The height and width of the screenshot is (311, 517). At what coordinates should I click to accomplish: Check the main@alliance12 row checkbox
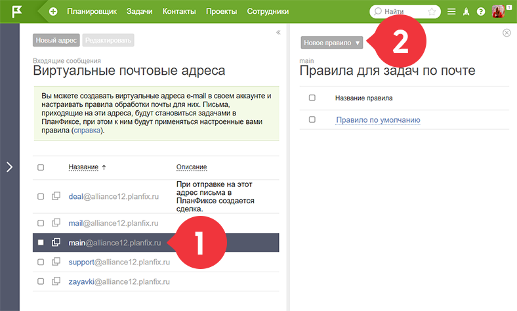click(41, 242)
